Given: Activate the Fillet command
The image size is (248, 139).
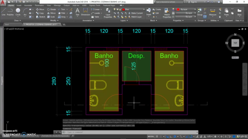Looking at the screenshot, I should click(62, 13).
